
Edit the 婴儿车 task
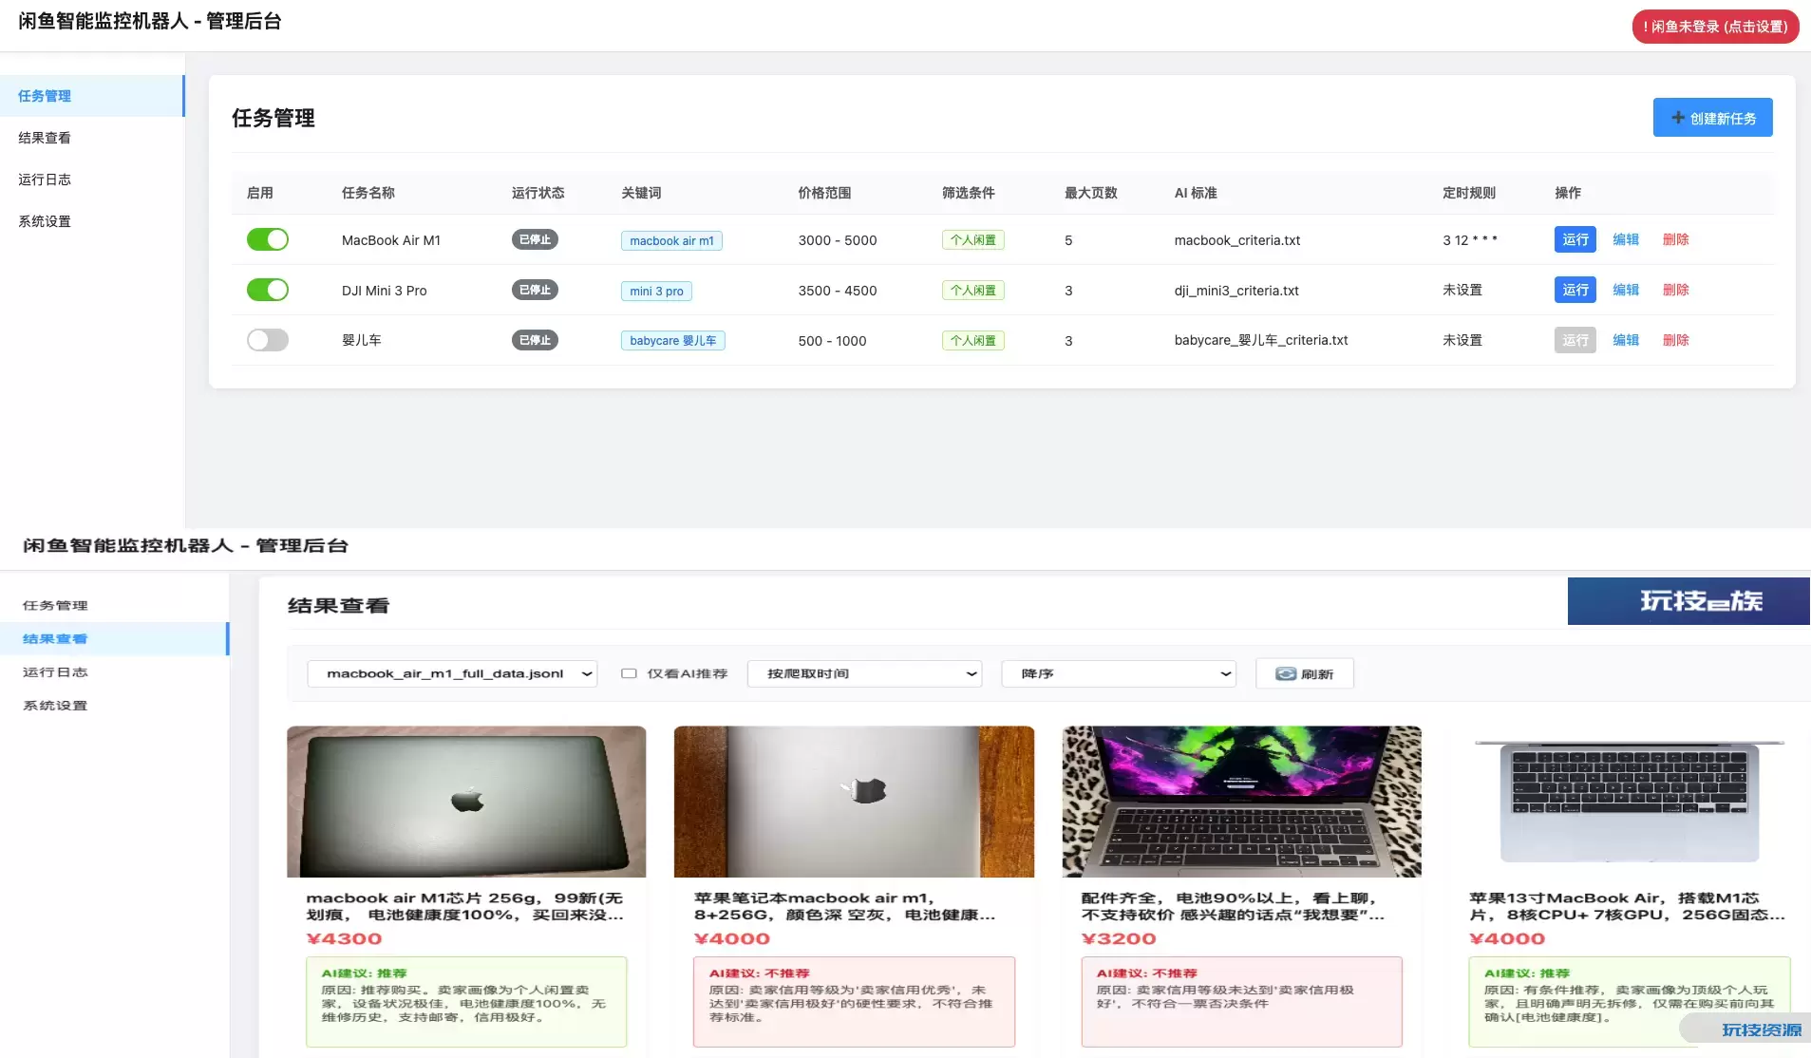pyautogui.click(x=1626, y=340)
